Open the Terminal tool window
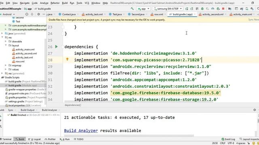This screenshot has height=145, width=259. tap(6, 139)
